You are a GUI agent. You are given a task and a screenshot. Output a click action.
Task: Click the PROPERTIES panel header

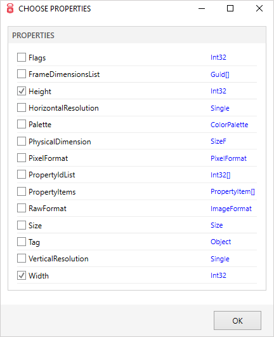[137, 35]
